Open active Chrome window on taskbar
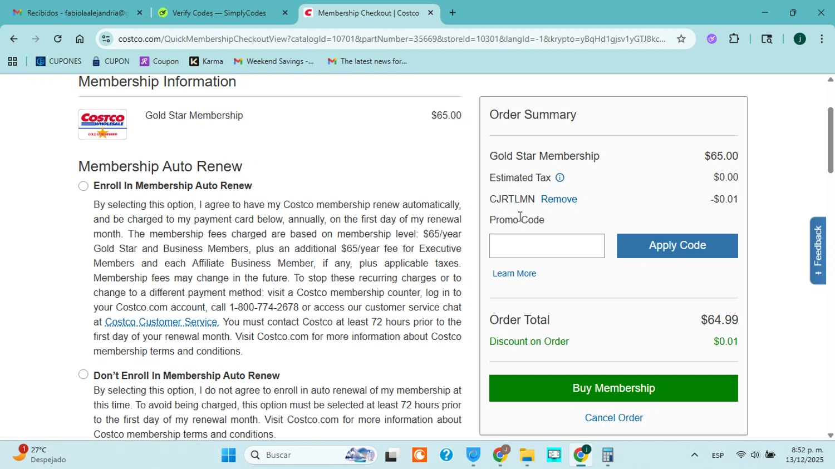Image resolution: width=835 pixels, height=469 pixels. coord(581,456)
